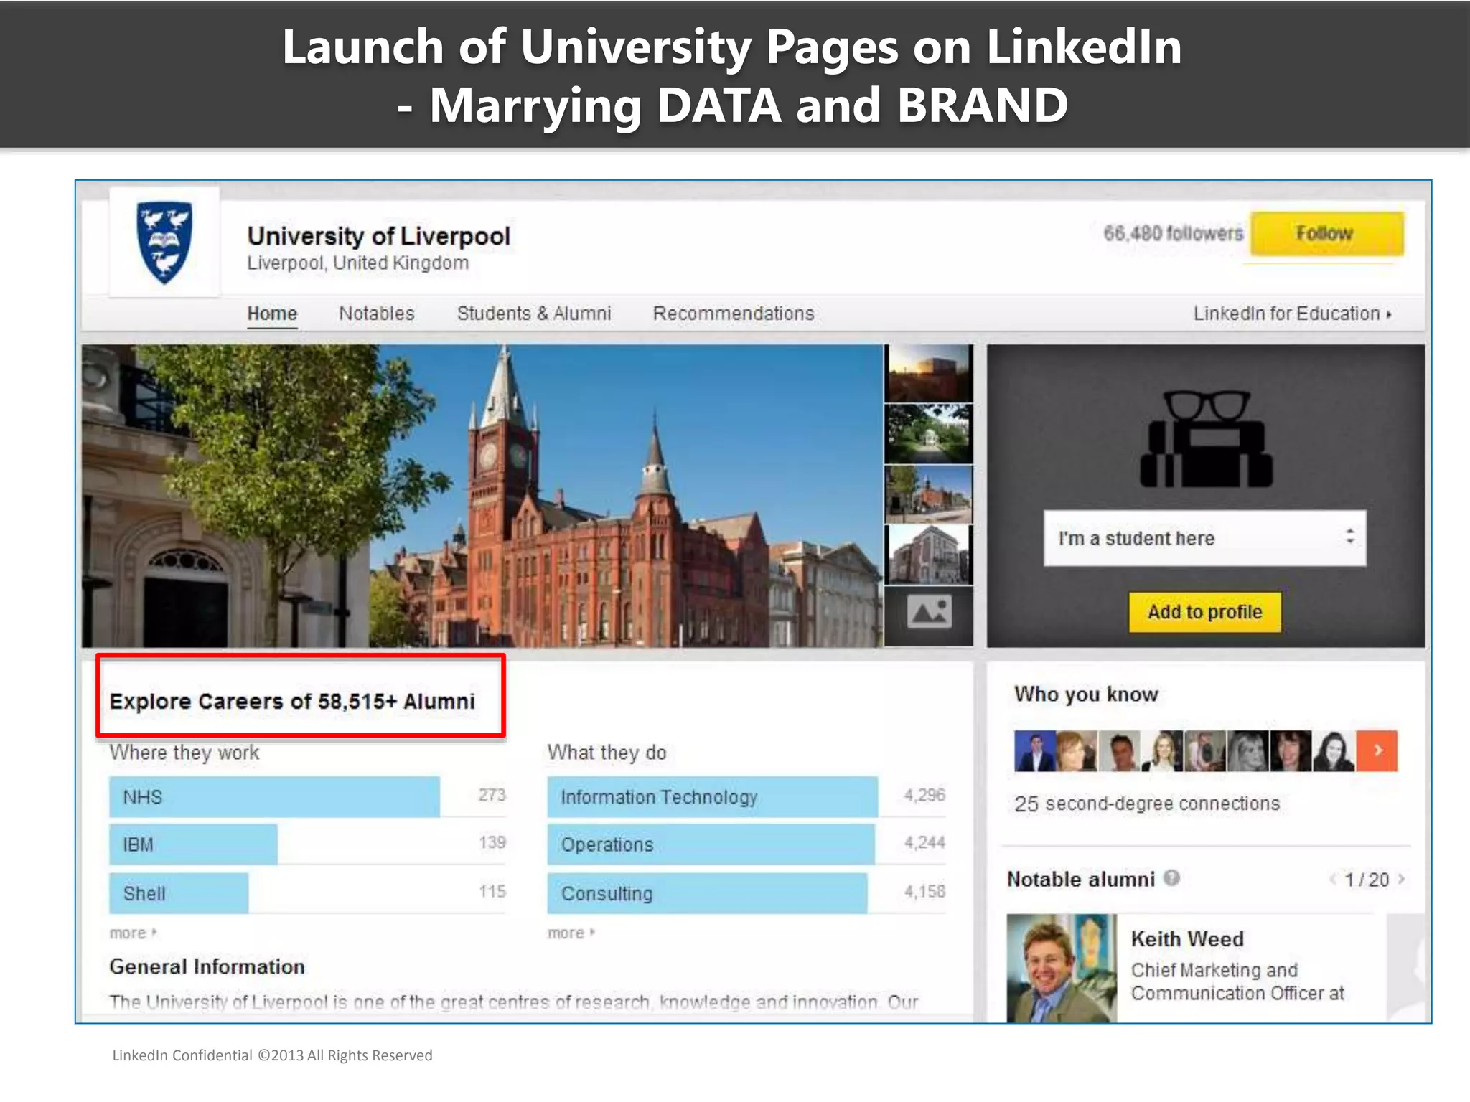Select the red brick street thumbnail
Screen dimensions: 1470x1102
click(929, 494)
